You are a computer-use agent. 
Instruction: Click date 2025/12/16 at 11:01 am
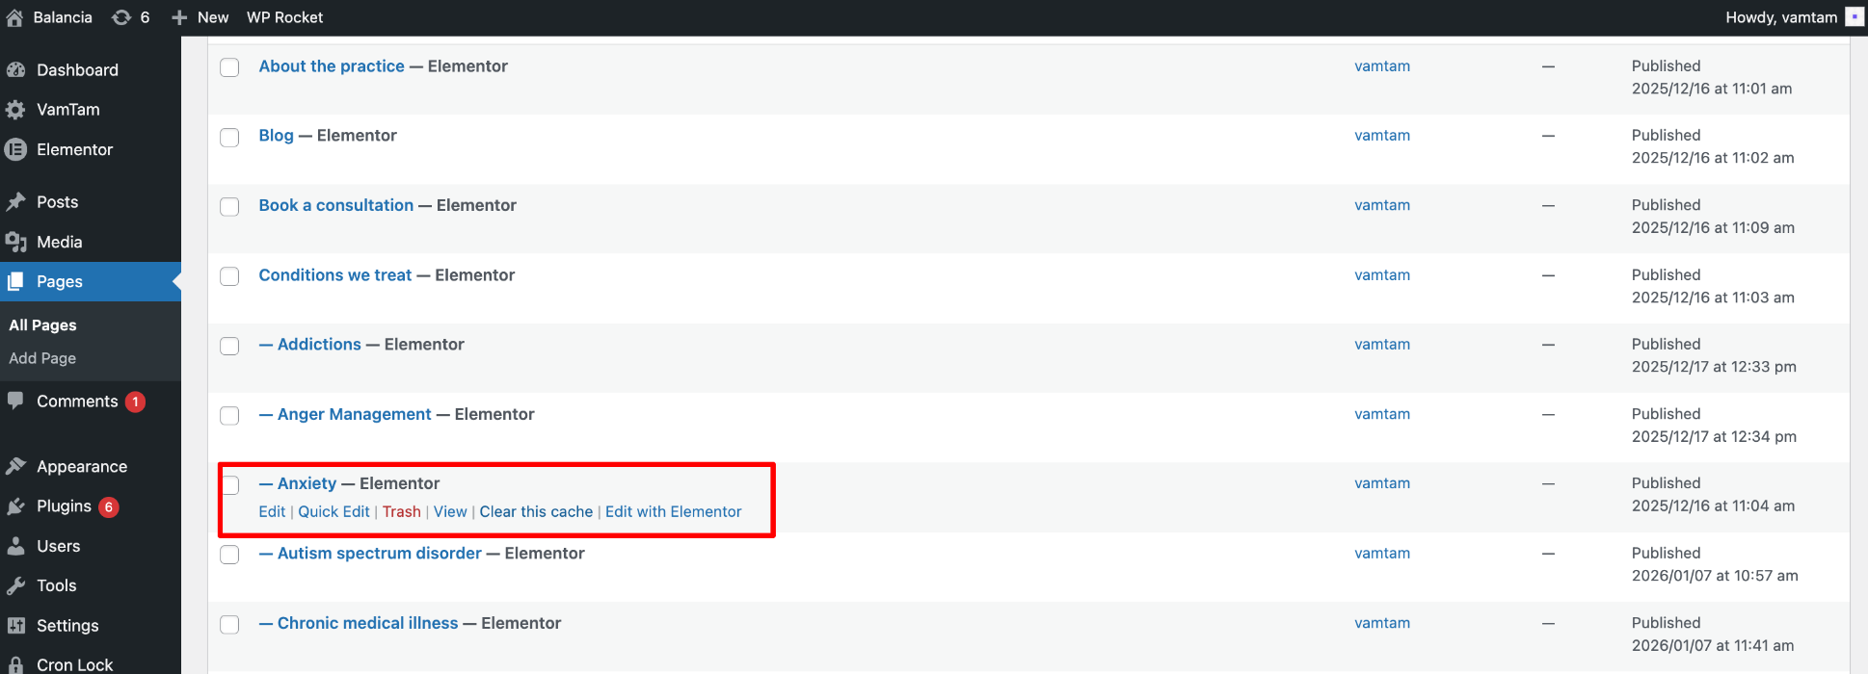pos(1712,89)
